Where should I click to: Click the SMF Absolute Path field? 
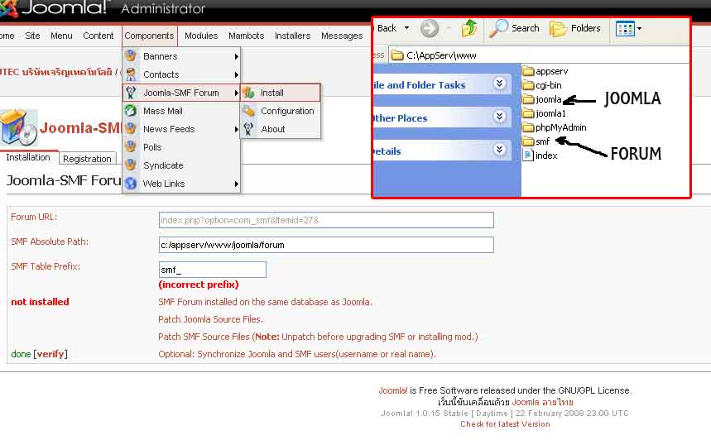pos(326,245)
